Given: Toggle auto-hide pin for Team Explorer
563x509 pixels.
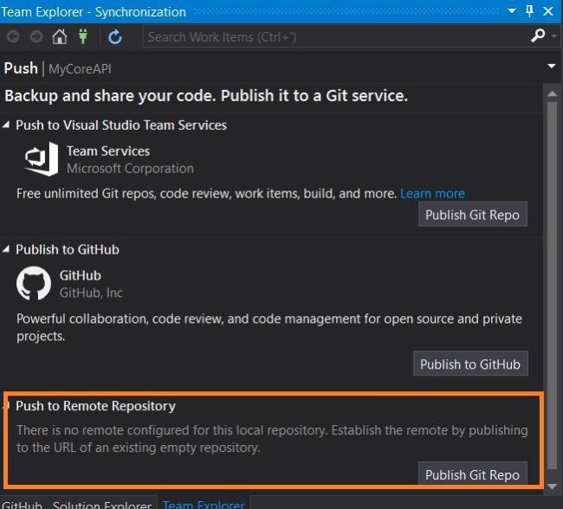Looking at the screenshot, I should pos(530,12).
